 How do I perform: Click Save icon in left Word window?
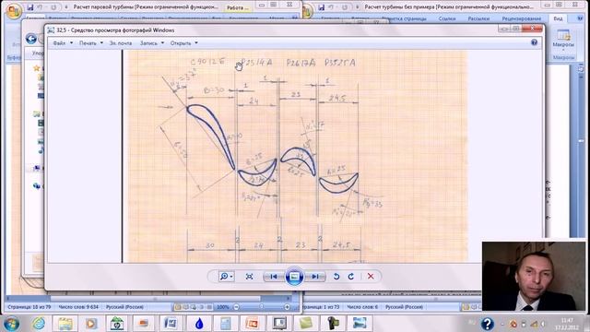(x=30, y=7)
